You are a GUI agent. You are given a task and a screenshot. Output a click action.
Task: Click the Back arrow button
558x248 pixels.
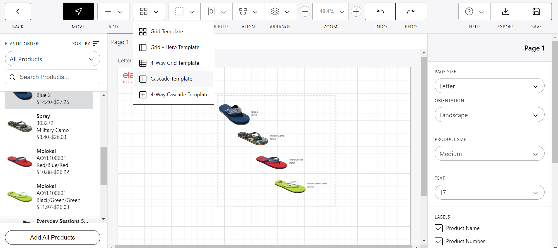[18, 11]
